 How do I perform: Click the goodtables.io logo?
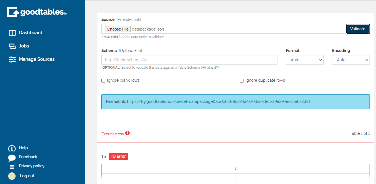[x=37, y=12]
